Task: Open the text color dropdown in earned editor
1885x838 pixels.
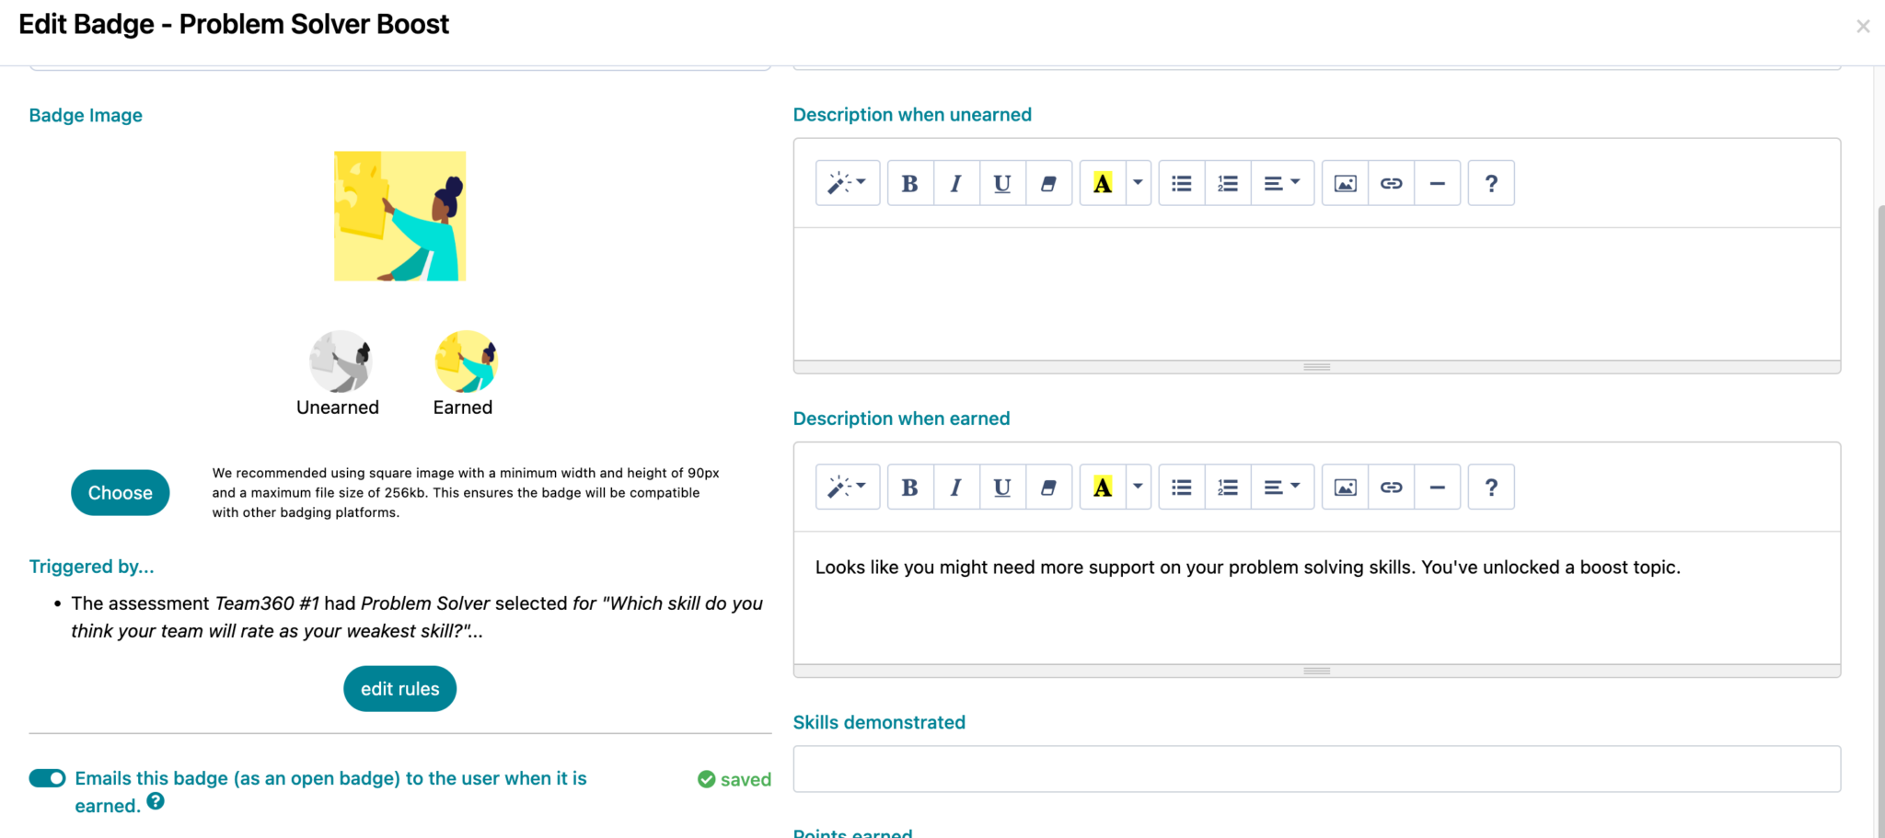Action: [1138, 487]
